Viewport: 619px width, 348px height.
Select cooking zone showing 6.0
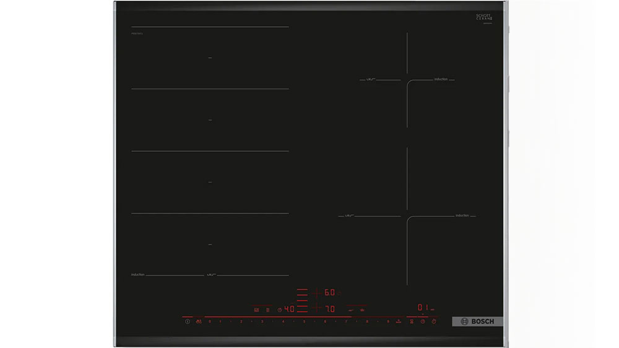tap(330, 293)
